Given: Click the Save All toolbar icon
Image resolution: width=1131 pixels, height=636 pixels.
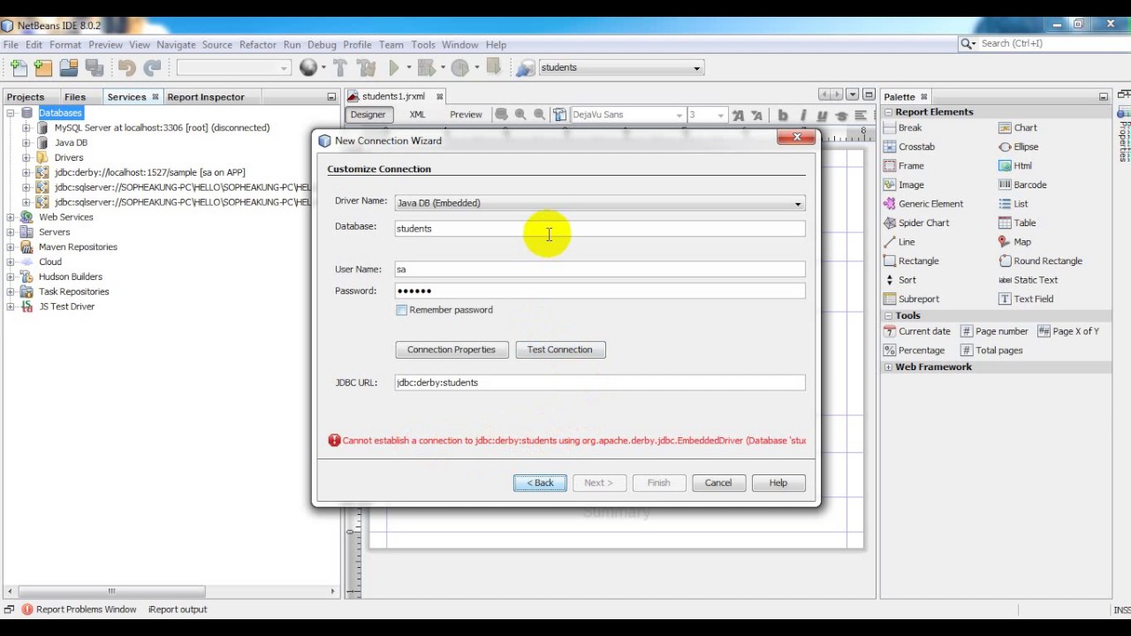Looking at the screenshot, I should point(95,68).
